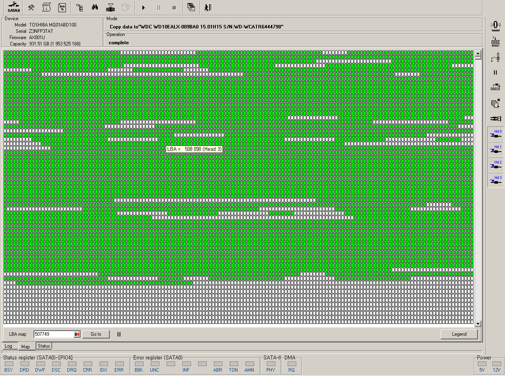505x376 pixels.
Task: Toggle the Hd 2 head button
Action: pos(496,165)
